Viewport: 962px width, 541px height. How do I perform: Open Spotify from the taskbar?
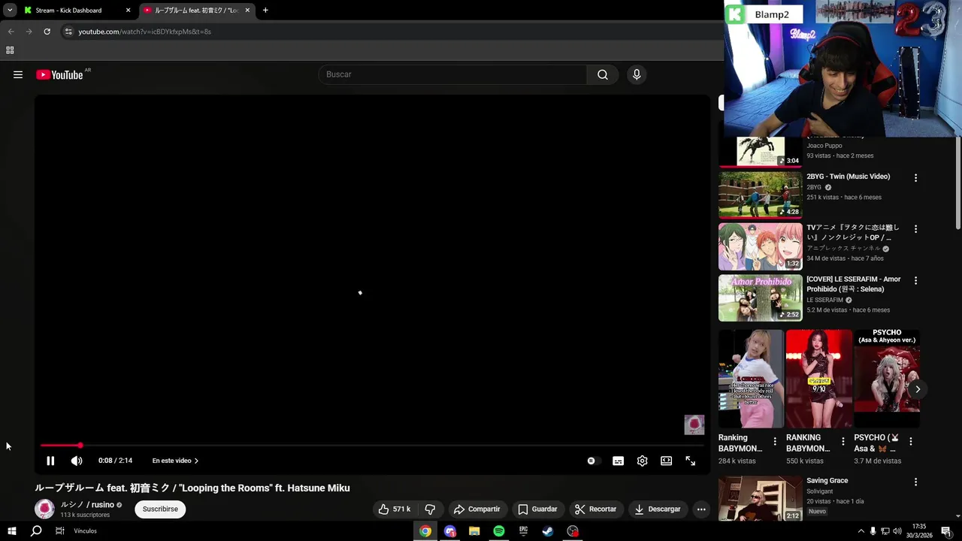coord(499,531)
